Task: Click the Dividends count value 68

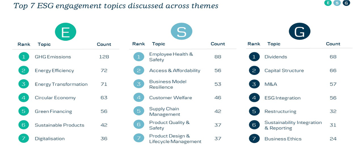Action: pos(333,57)
